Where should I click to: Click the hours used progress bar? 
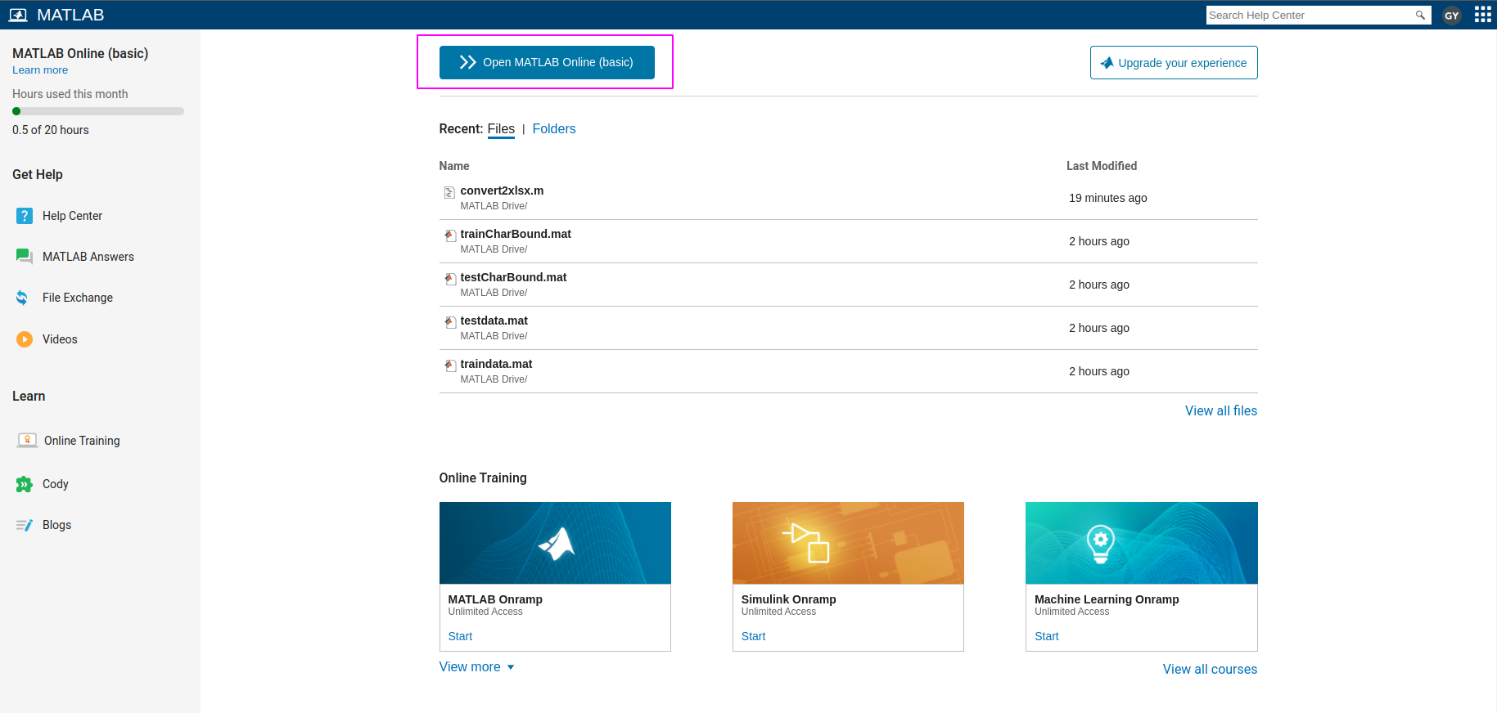(98, 111)
